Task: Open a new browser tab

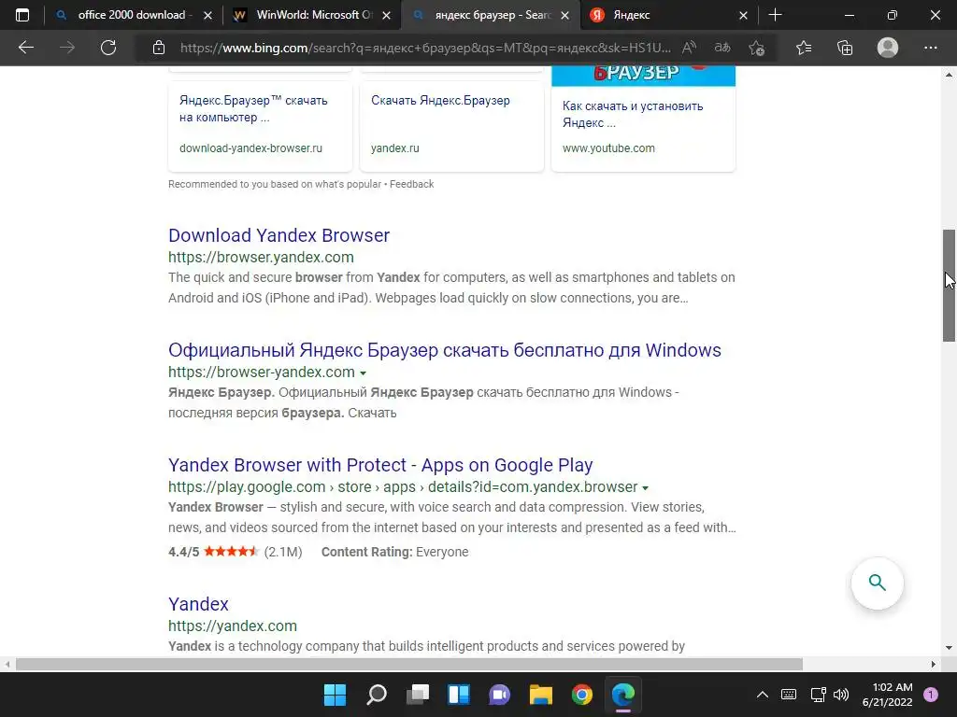Action: [775, 15]
